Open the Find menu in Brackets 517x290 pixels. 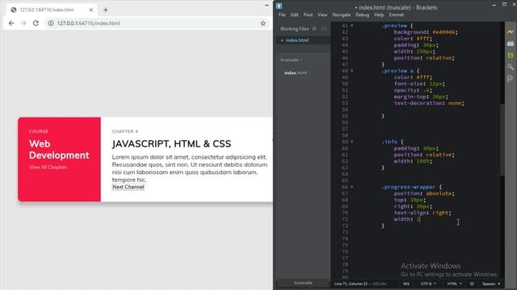[x=308, y=14]
